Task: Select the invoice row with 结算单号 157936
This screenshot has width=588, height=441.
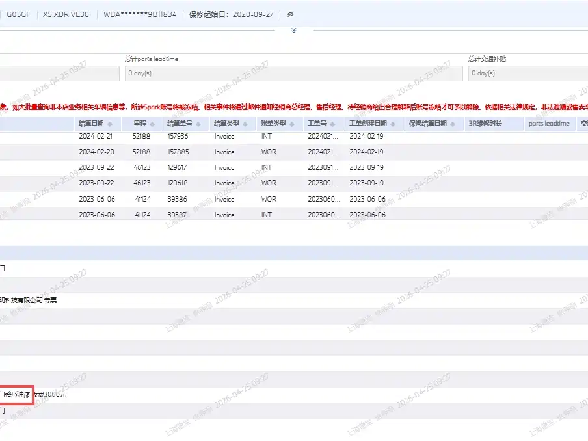Action: 294,137
